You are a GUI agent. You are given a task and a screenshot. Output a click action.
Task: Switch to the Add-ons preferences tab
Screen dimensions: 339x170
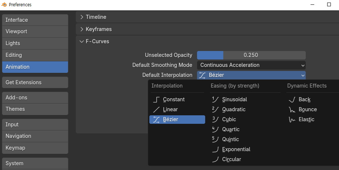click(x=35, y=98)
